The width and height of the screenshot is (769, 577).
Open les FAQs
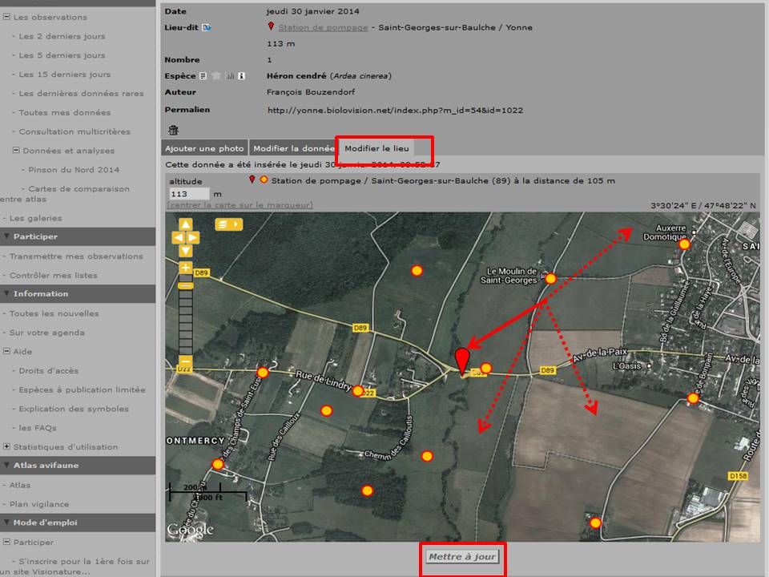(x=38, y=428)
